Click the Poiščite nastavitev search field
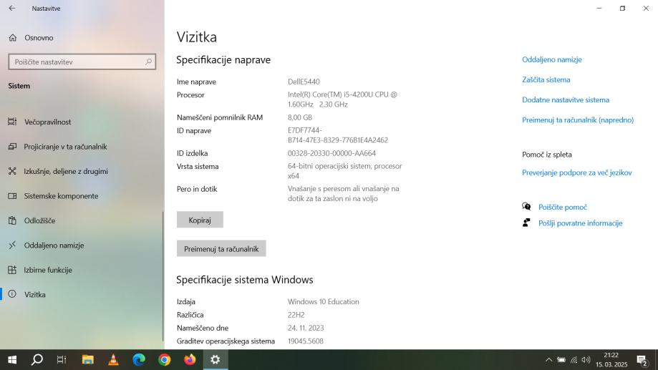Screen dimensions: 658x370 [x=82, y=62]
